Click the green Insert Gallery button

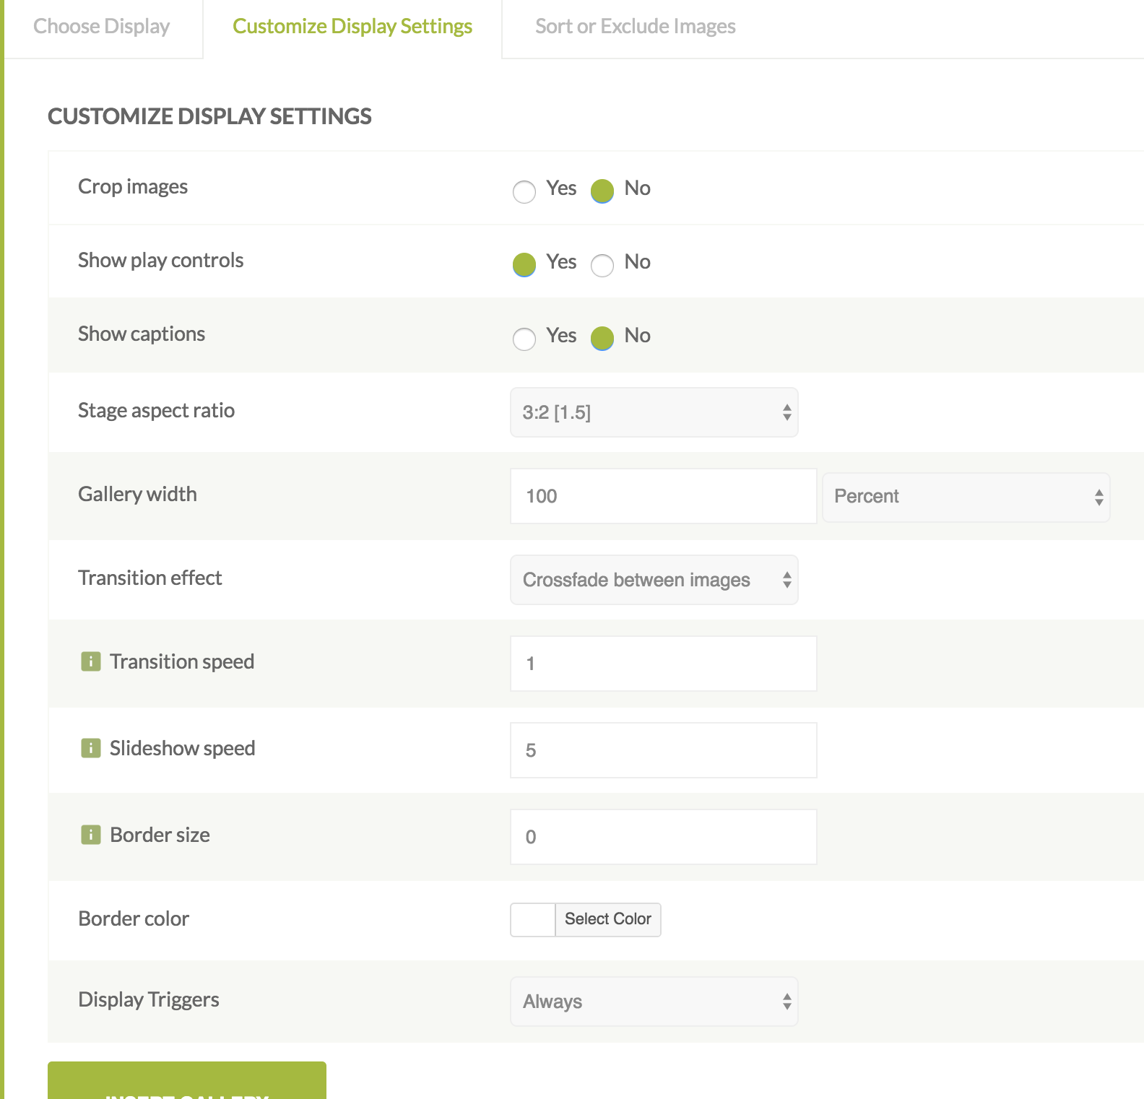tap(187, 1081)
